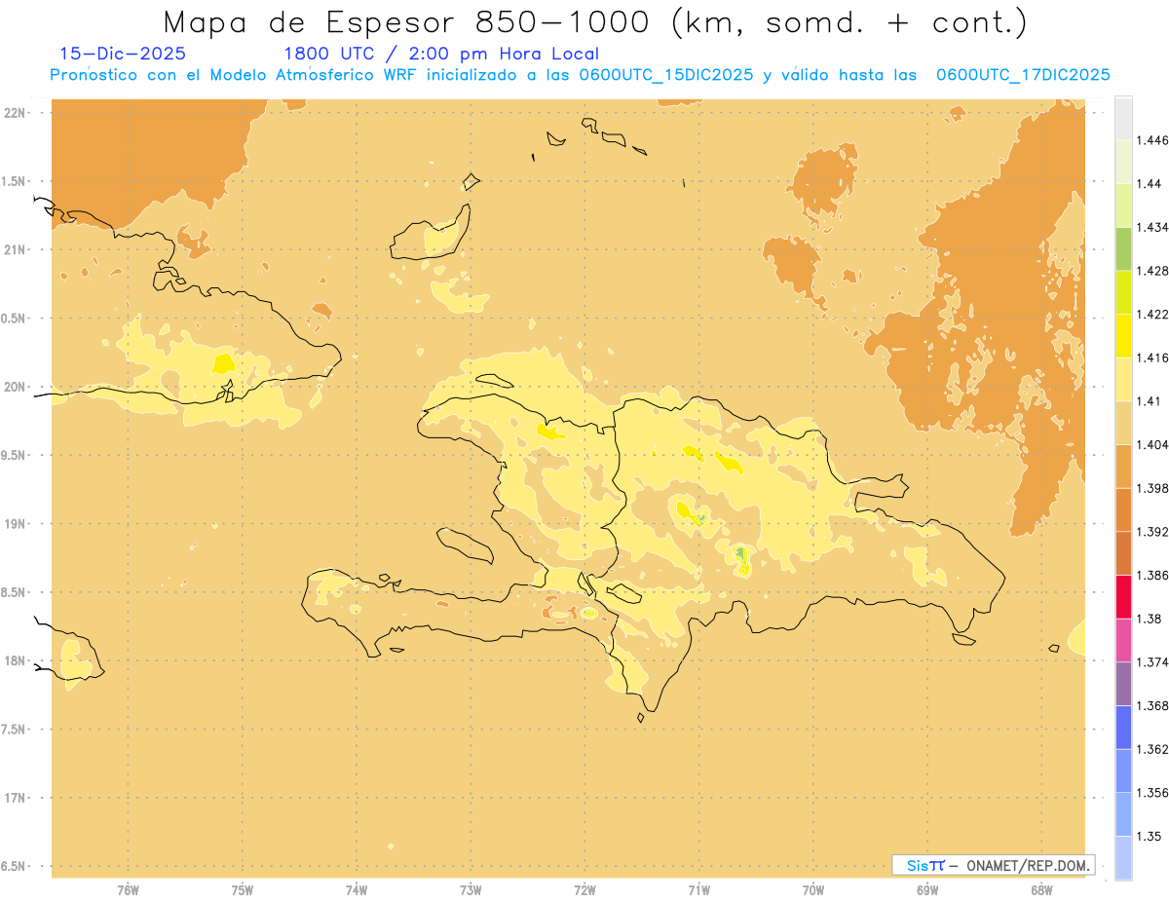Pick the purple legend swatch above 1.368

coord(1123,684)
